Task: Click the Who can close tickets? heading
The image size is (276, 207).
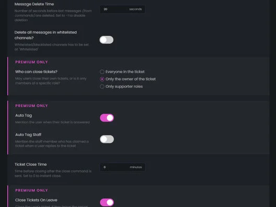Action: (x=36, y=72)
